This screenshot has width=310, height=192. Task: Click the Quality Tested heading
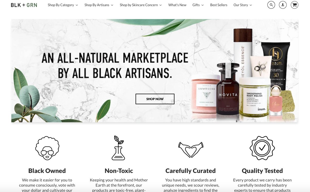click(x=262, y=171)
